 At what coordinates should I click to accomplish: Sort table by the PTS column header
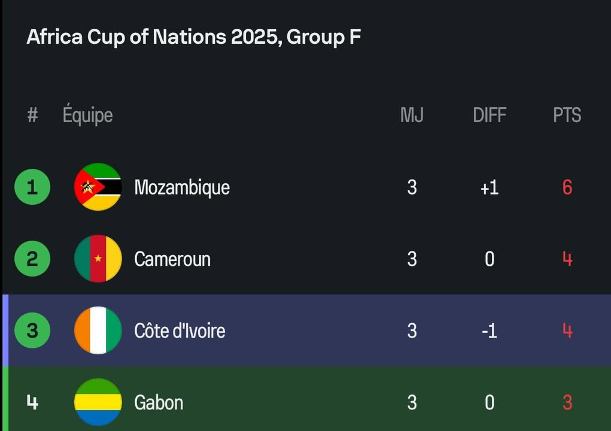pyautogui.click(x=567, y=115)
